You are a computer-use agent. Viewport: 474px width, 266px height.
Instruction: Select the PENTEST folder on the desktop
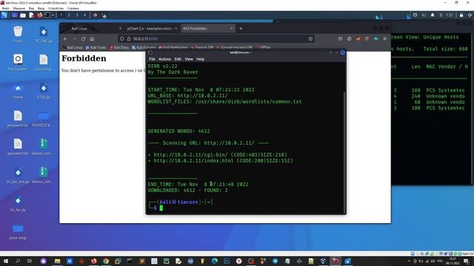click(44, 119)
